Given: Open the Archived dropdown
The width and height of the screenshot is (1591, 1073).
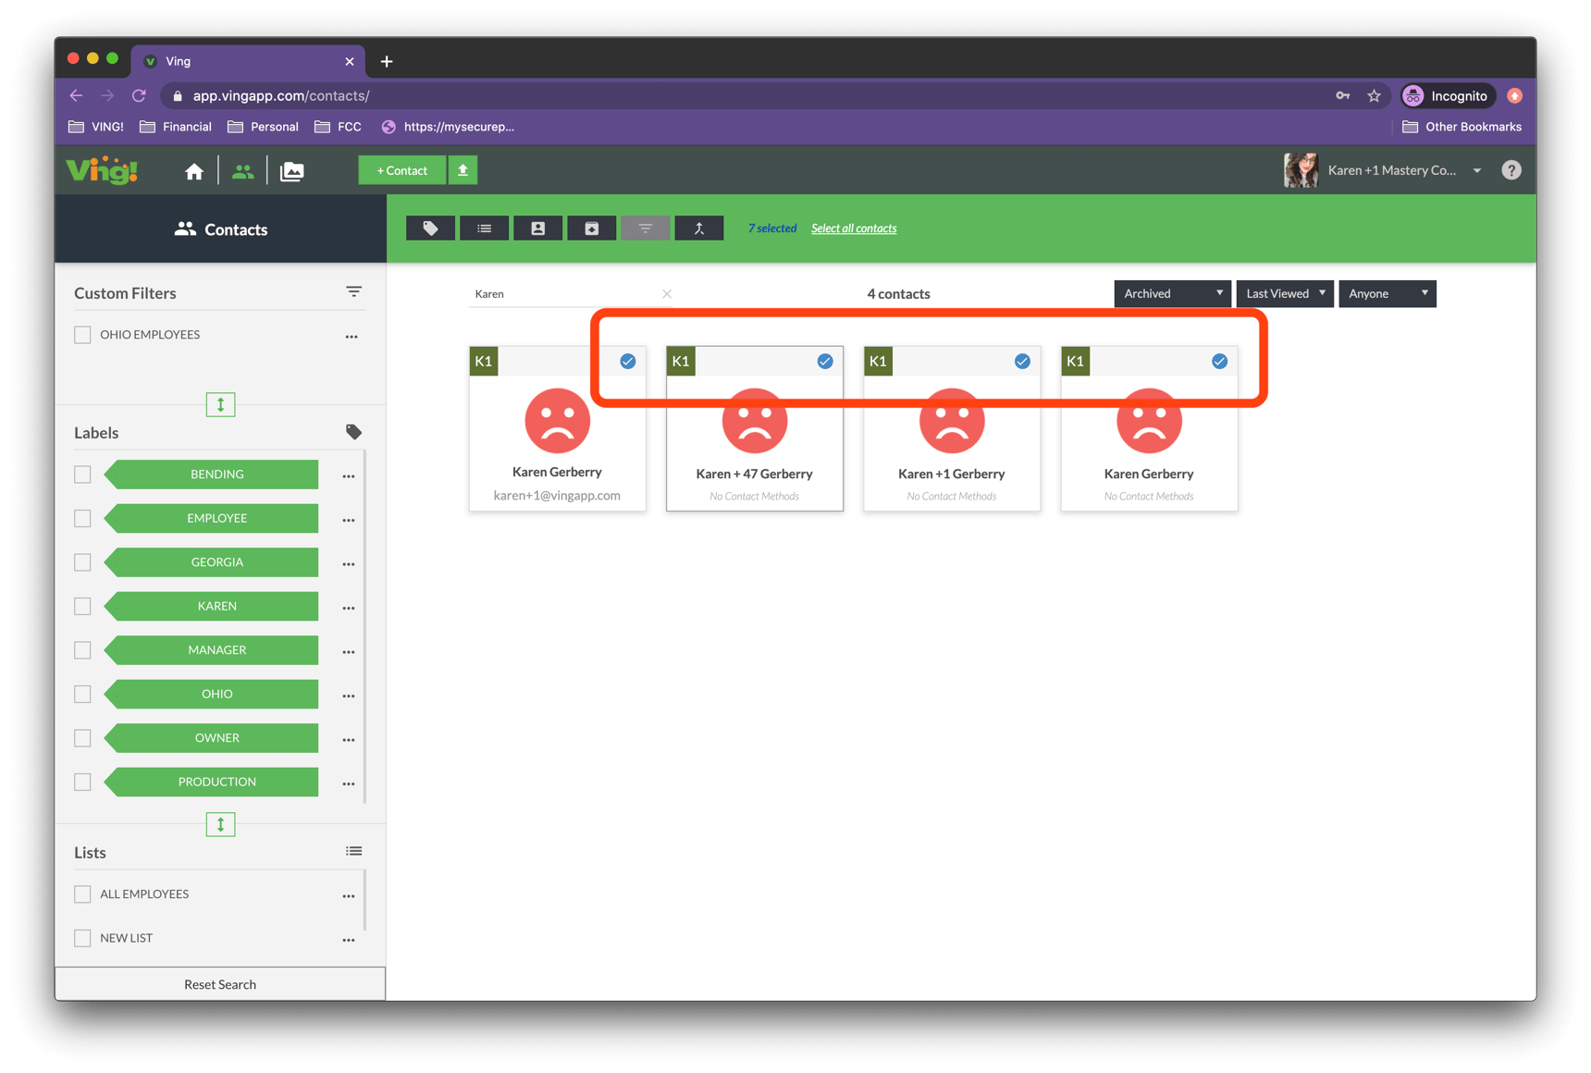Looking at the screenshot, I should point(1172,293).
